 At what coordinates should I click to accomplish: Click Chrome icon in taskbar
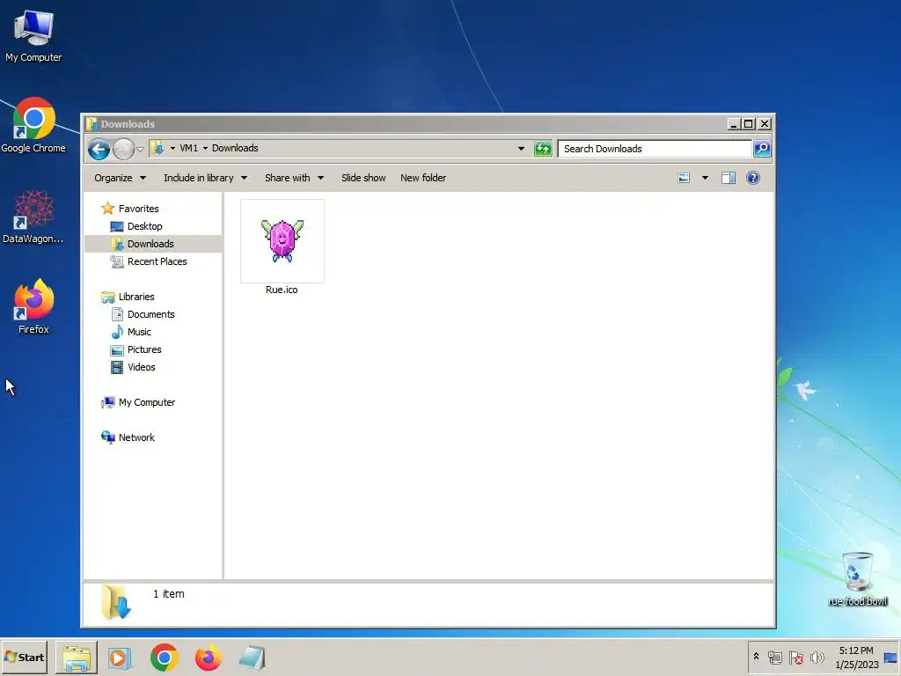tap(165, 658)
